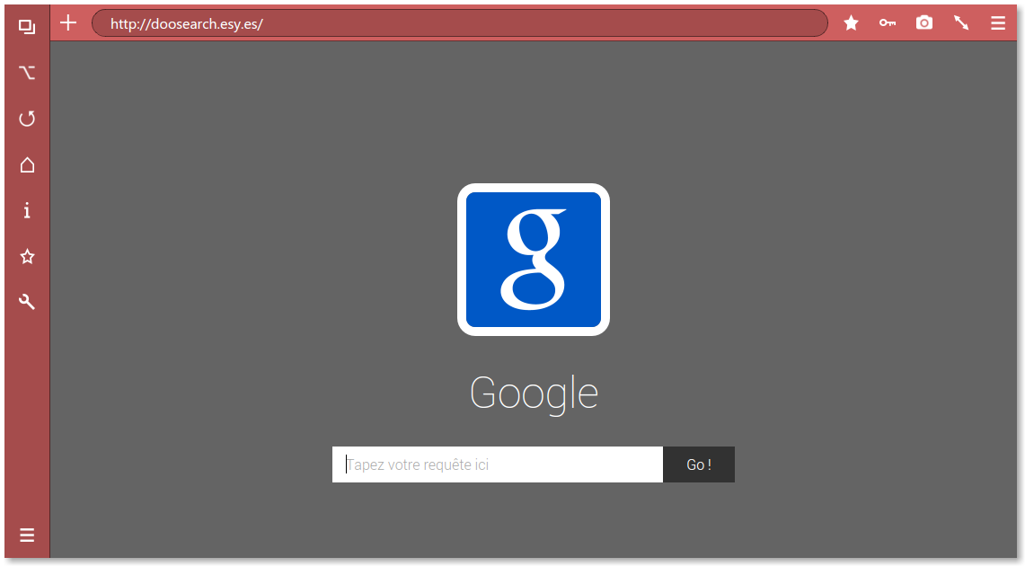
Task: Take a screenshot with camera icon
Action: (924, 22)
